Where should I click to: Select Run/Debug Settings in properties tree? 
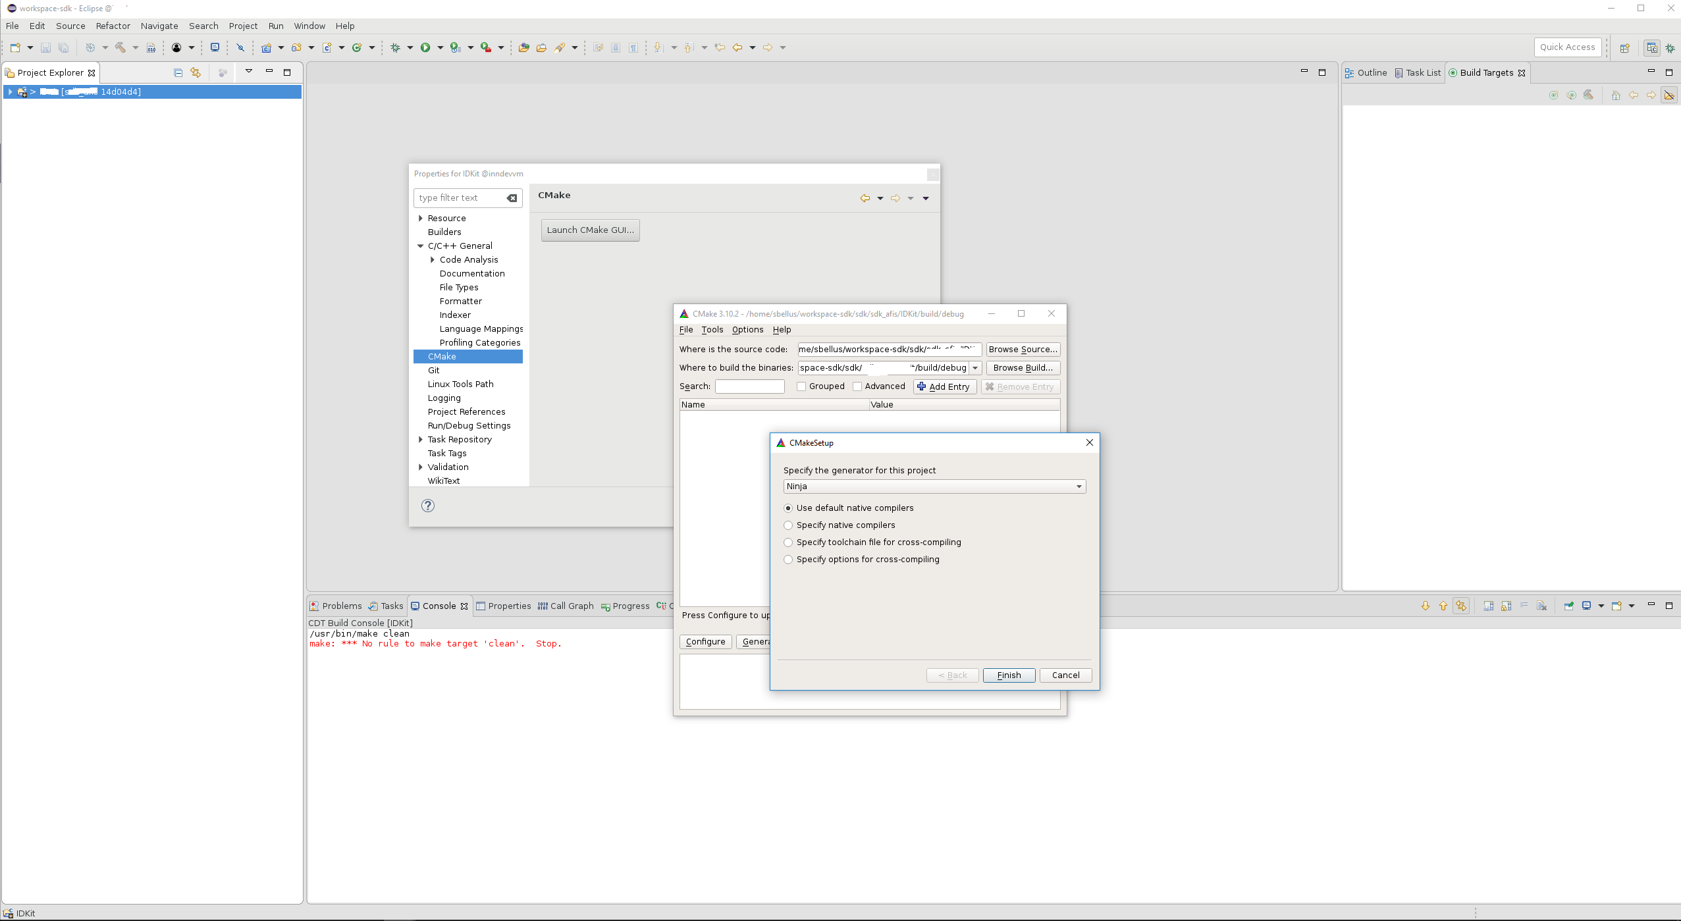[x=469, y=425]
